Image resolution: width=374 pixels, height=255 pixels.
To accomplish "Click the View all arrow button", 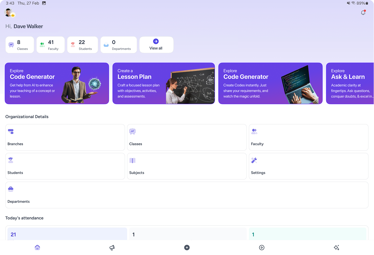I will click(x=156, y=45).
